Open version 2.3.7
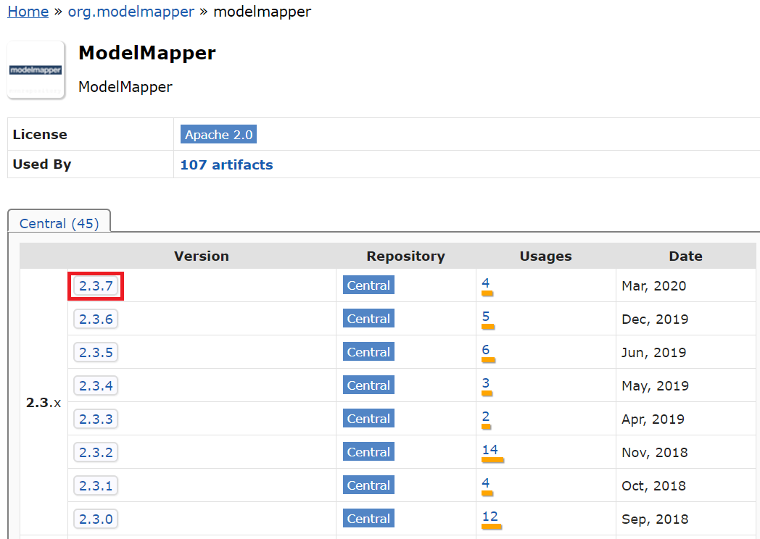 (96, 285)
